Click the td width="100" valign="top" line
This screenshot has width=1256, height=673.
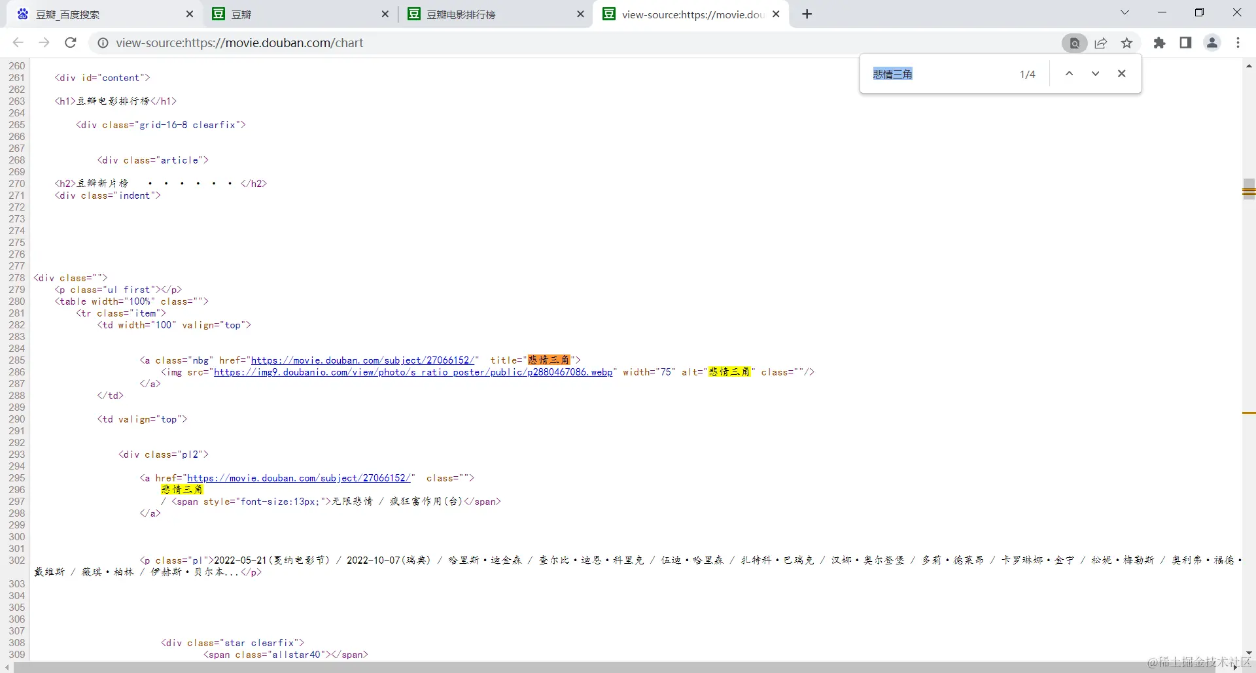(x=175, y=325)
